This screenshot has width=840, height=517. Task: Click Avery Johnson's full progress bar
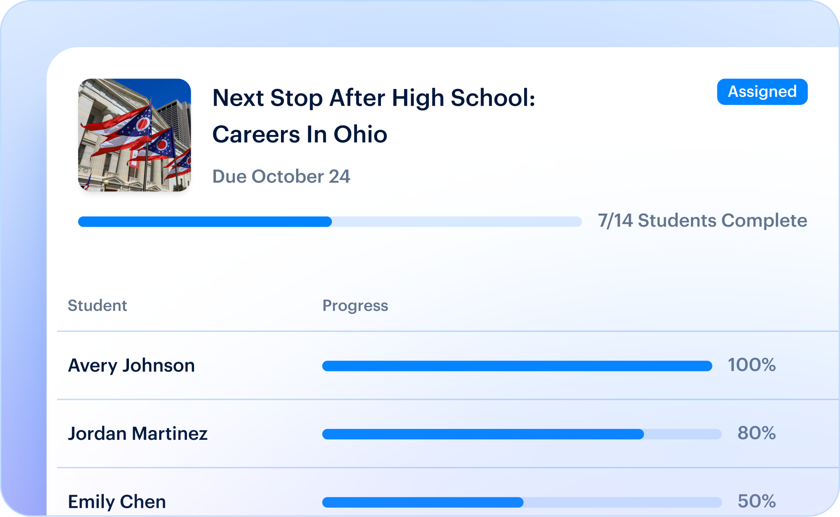point(517,366)
